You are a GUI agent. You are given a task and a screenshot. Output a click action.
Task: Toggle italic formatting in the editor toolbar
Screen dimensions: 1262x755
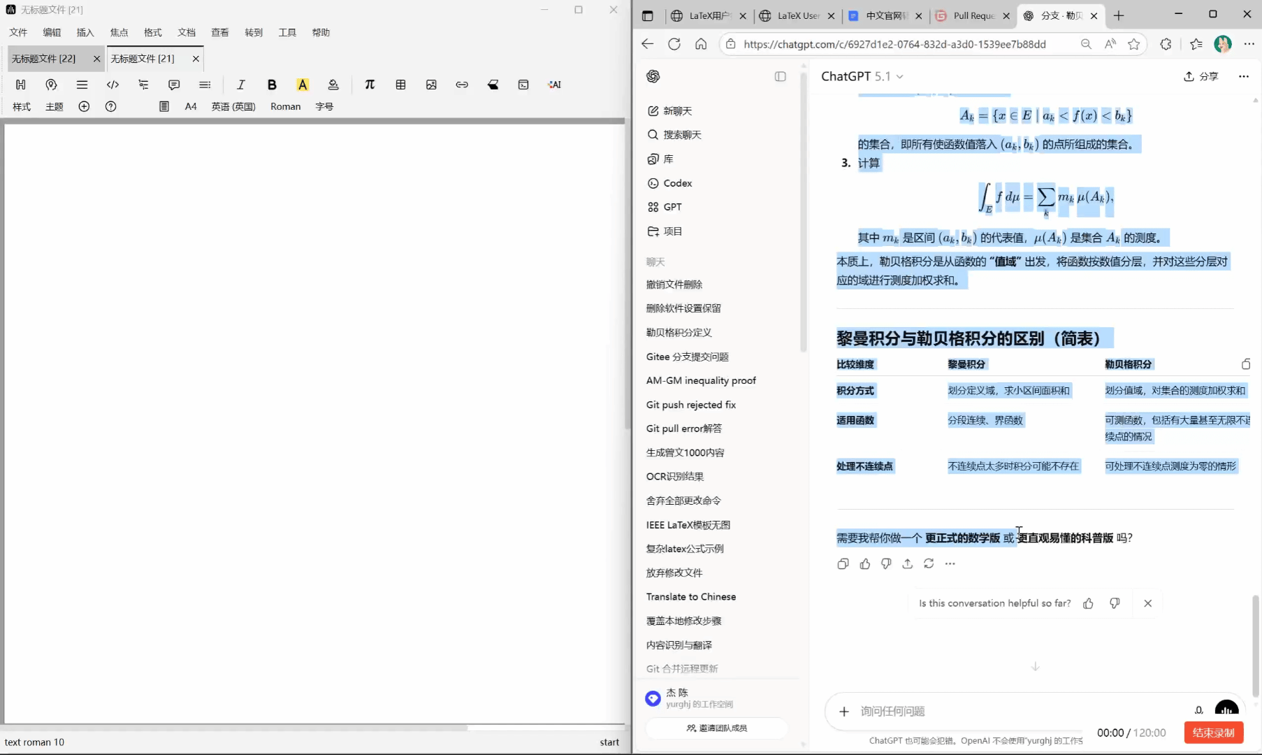click(x=241, y=85)
